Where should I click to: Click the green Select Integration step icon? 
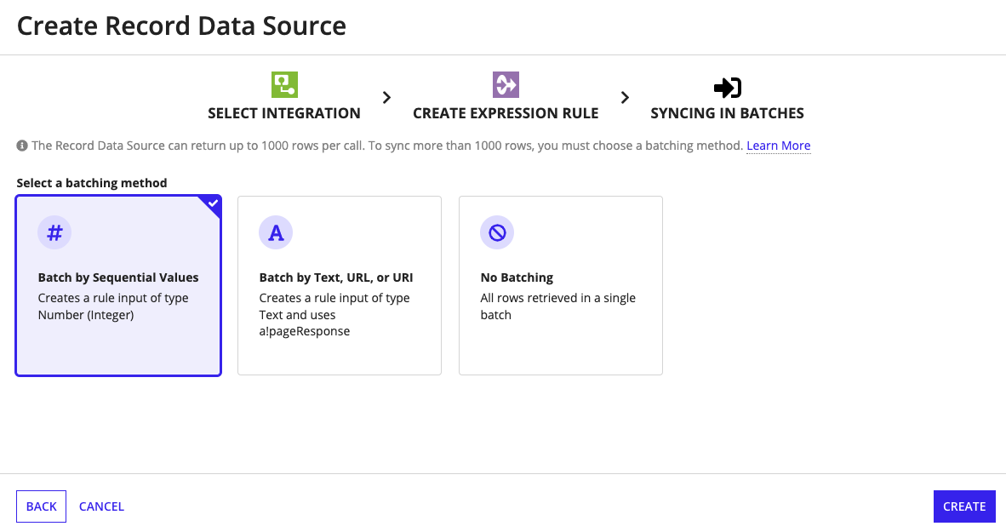point(284,85)
